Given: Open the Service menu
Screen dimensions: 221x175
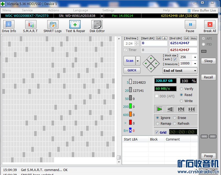Looking at the screenshot, I should click(27, 10).
